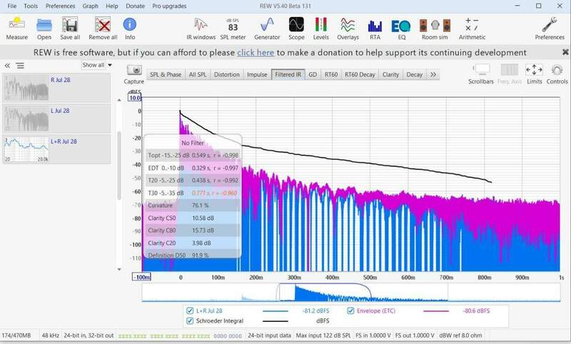Switch to the RT60 Decay tab

click(360, 75)
